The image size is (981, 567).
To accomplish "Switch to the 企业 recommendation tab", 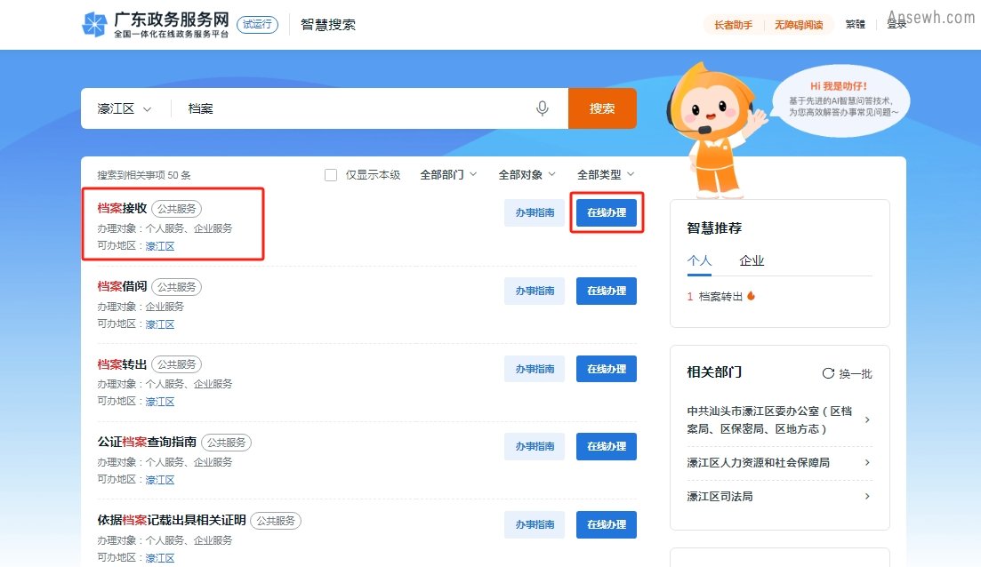I will [752, 260].
